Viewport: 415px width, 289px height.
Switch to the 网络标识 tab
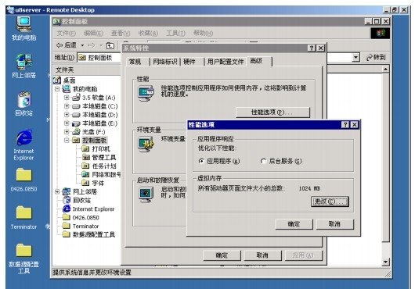coord(165,62)
